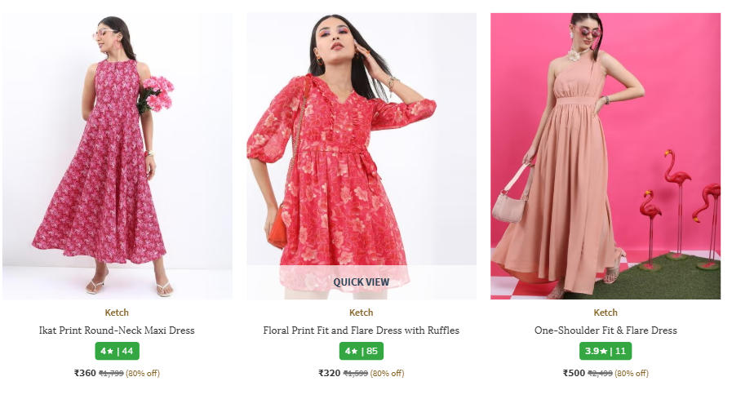Viewport: 732px width, 408px height.
Task: Click the 4-star rating badge with 44 reviews
Action: click(117, 351)
